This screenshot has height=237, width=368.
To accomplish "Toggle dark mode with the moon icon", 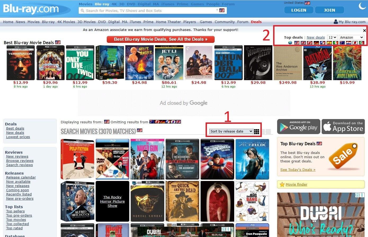I will point(362,6).
